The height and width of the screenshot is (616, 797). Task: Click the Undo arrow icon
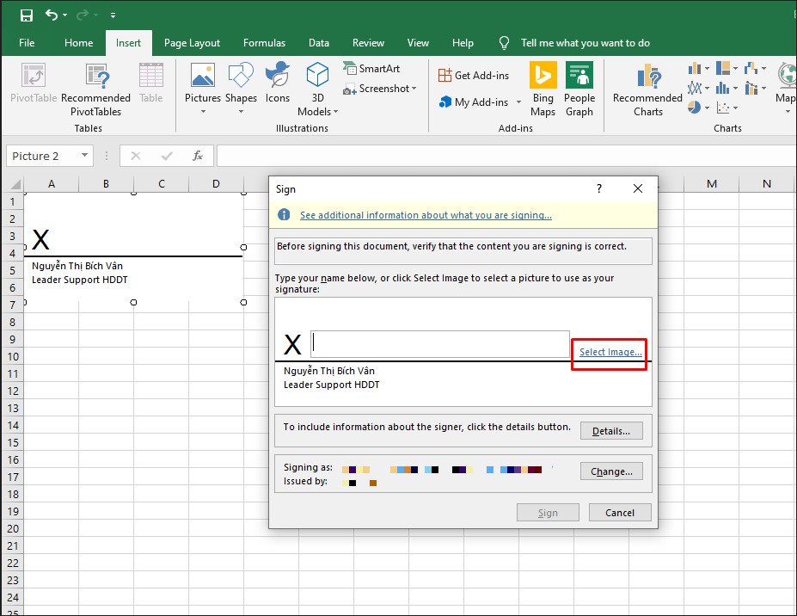(52, 15)
